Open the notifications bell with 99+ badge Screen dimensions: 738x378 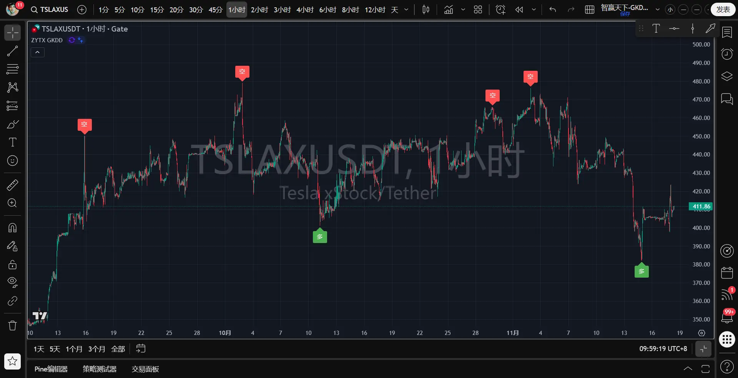click(x=727, y=317)
